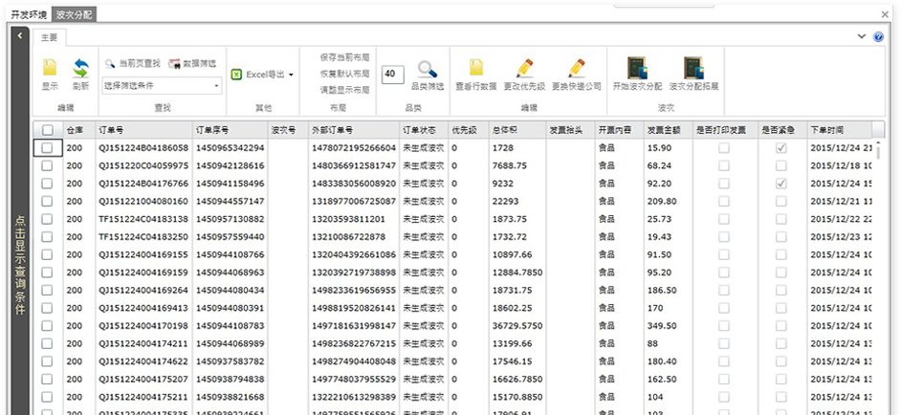This screenshot has width=901, height=415.
Task: Click the 发票金额 column header
Action: pyautogui.click(x=668, y=130)
